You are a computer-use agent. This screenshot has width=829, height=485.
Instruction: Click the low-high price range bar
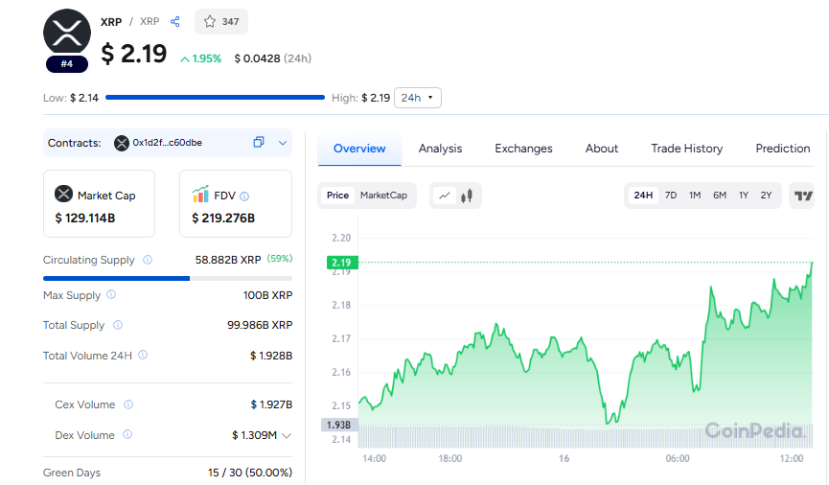[x=216, y=98]
